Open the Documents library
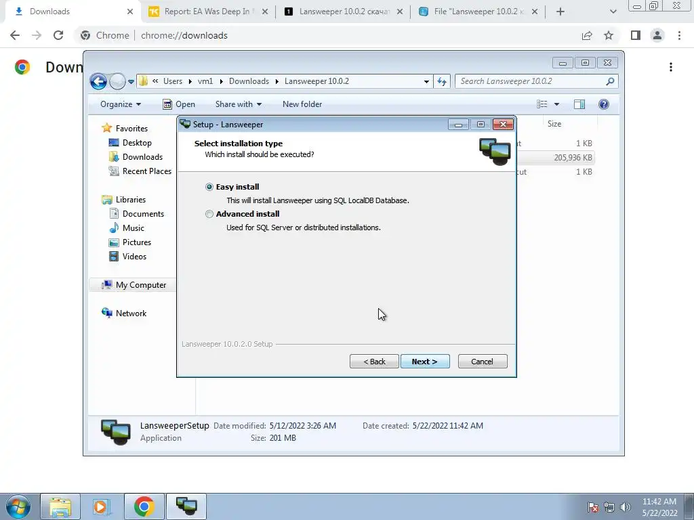 coord(143,214)
